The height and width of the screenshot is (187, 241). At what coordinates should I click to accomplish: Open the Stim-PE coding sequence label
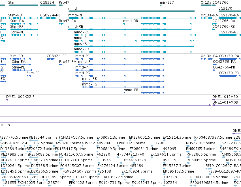[x=18, y=67]
